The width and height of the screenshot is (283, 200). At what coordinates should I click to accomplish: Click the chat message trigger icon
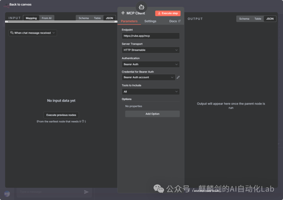tap(12, 33)
